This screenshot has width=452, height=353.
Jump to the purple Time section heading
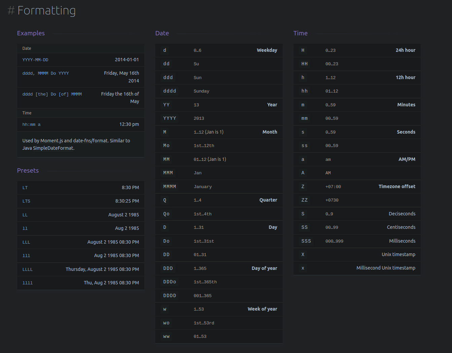tap(300, 33)
